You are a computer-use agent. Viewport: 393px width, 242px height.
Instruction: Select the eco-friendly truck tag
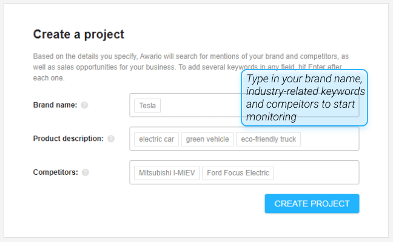(x=269, y=139)
